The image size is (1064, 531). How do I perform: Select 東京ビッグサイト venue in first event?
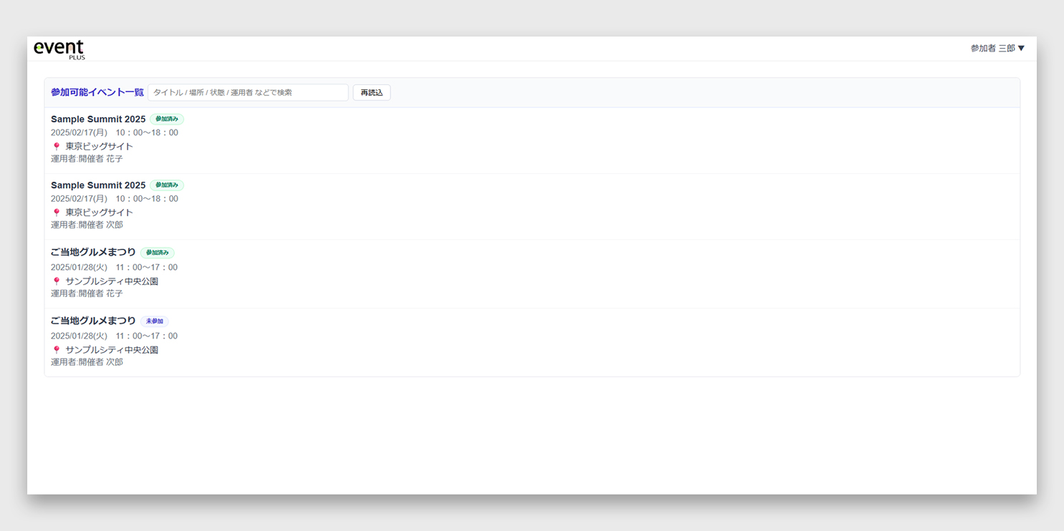(100, 147)
